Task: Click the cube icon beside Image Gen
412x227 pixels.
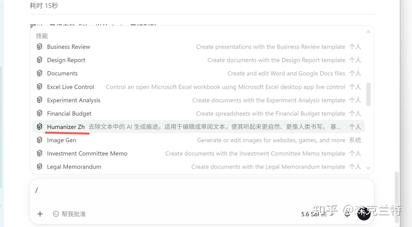Action: pyautogui.click(x=39, y=140)
